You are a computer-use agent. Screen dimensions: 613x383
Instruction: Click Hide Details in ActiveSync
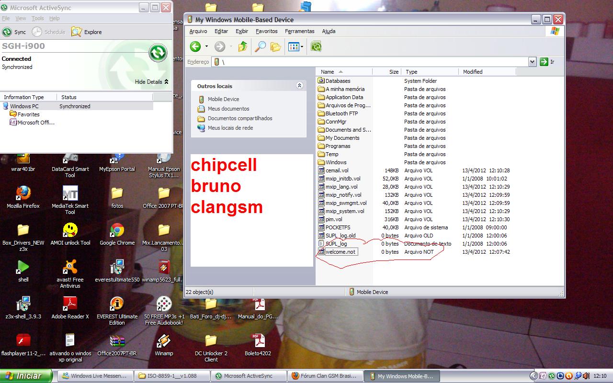151,82
